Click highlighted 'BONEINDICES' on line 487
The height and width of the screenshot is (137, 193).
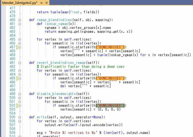point(110,47)
